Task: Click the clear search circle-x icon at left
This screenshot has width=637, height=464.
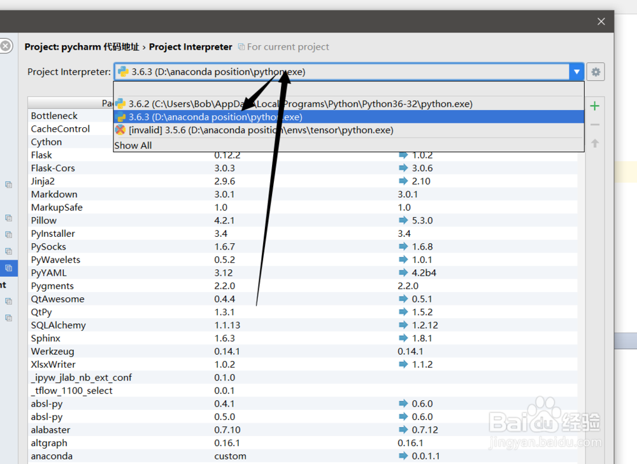Action: (x=6, y=46)
